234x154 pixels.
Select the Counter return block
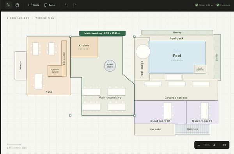55,71
